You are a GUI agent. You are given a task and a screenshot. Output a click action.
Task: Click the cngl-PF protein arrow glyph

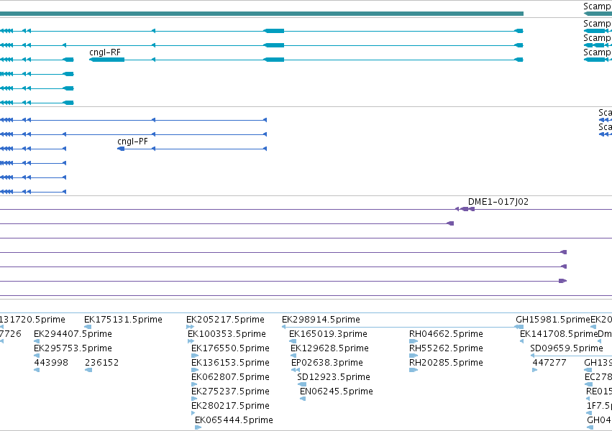(121, 149)
